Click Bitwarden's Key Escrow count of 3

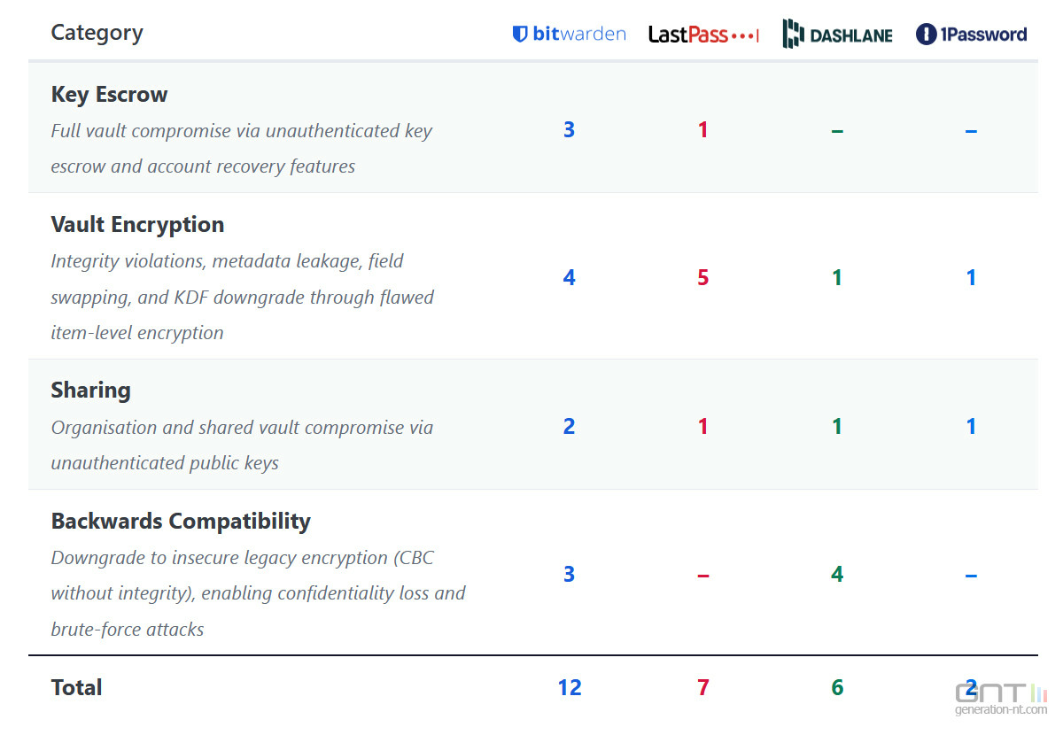tap(569, 130)
